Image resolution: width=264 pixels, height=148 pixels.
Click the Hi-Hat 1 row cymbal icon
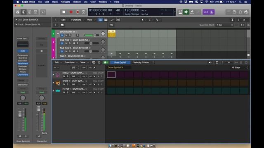(x=58, y=91)
